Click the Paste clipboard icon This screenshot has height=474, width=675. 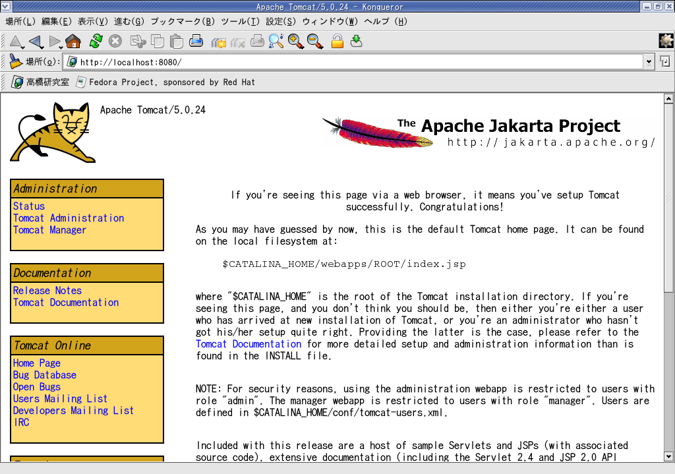(x=177, y=42)
